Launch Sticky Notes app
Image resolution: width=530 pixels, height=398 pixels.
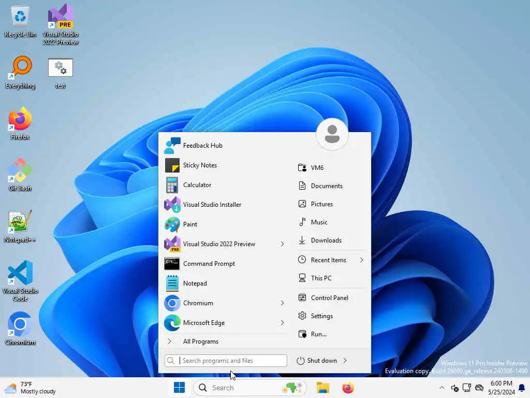(x=225, y=165)
